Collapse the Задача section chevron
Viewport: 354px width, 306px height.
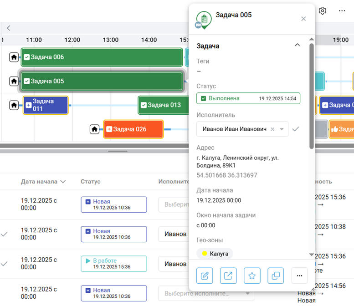click(x=298, y=45)
